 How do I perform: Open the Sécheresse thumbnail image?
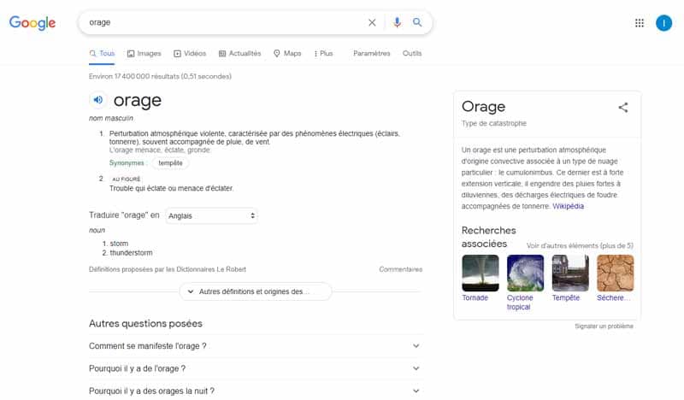pos(615,273)
